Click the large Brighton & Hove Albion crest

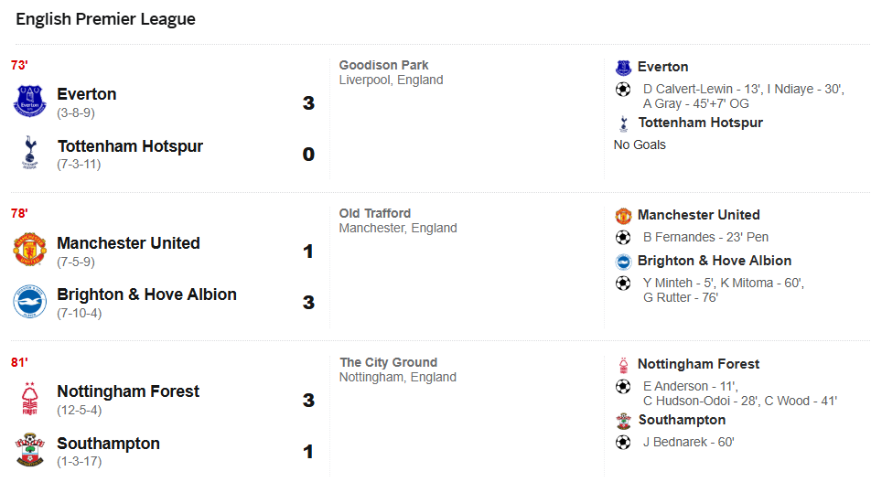pyautogui.click(x=29, y=301)
